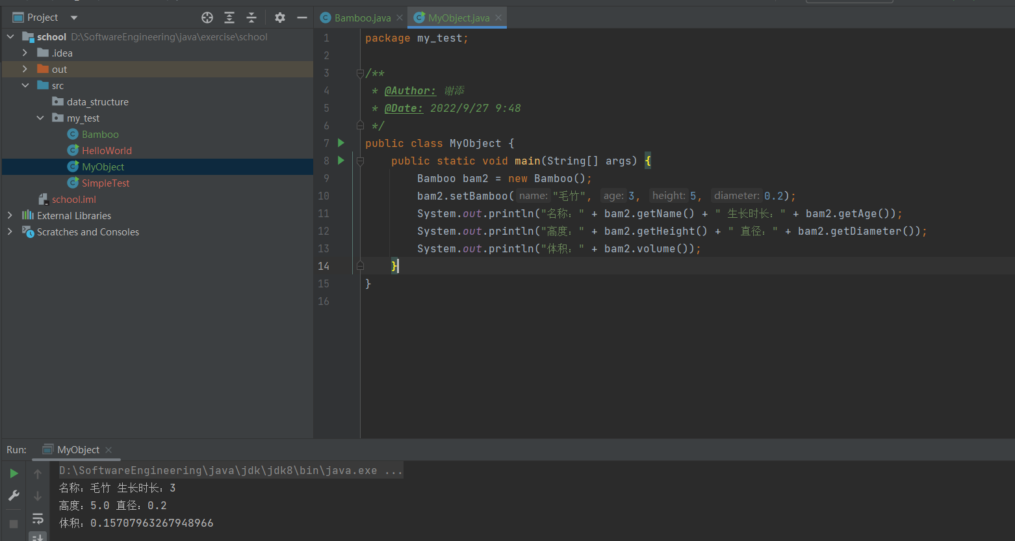Image resolution: width=1015 pixels, height=541 pixels.
Task: Switch to Bamboo.java editor tab
Action: tap(362, 18)
